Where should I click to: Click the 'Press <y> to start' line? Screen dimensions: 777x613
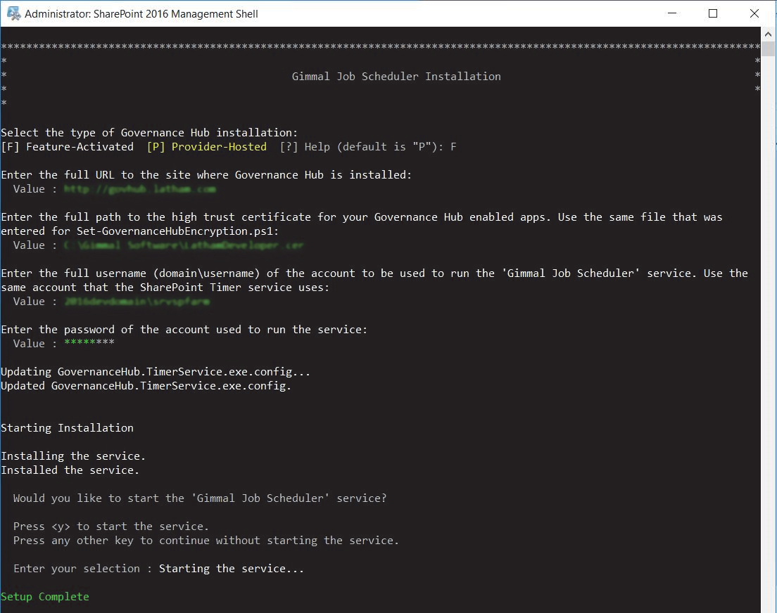(x=111, y=527)
